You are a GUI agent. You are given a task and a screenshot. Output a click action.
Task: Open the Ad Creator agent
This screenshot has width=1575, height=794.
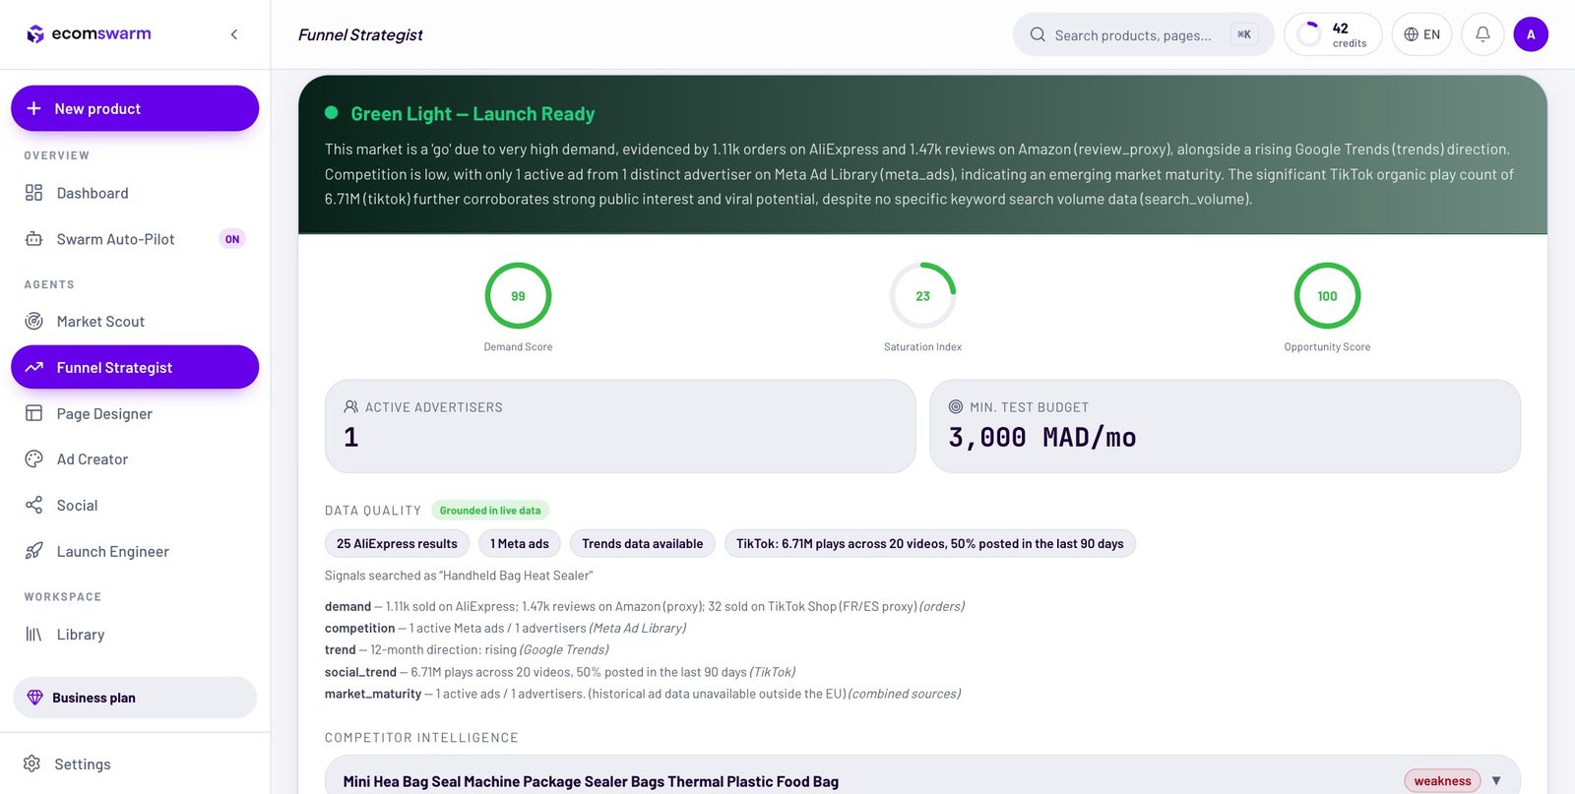point(135,459)
